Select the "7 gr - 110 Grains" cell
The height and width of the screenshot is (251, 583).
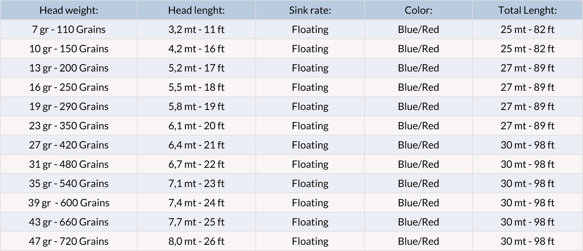coord(69,30)
